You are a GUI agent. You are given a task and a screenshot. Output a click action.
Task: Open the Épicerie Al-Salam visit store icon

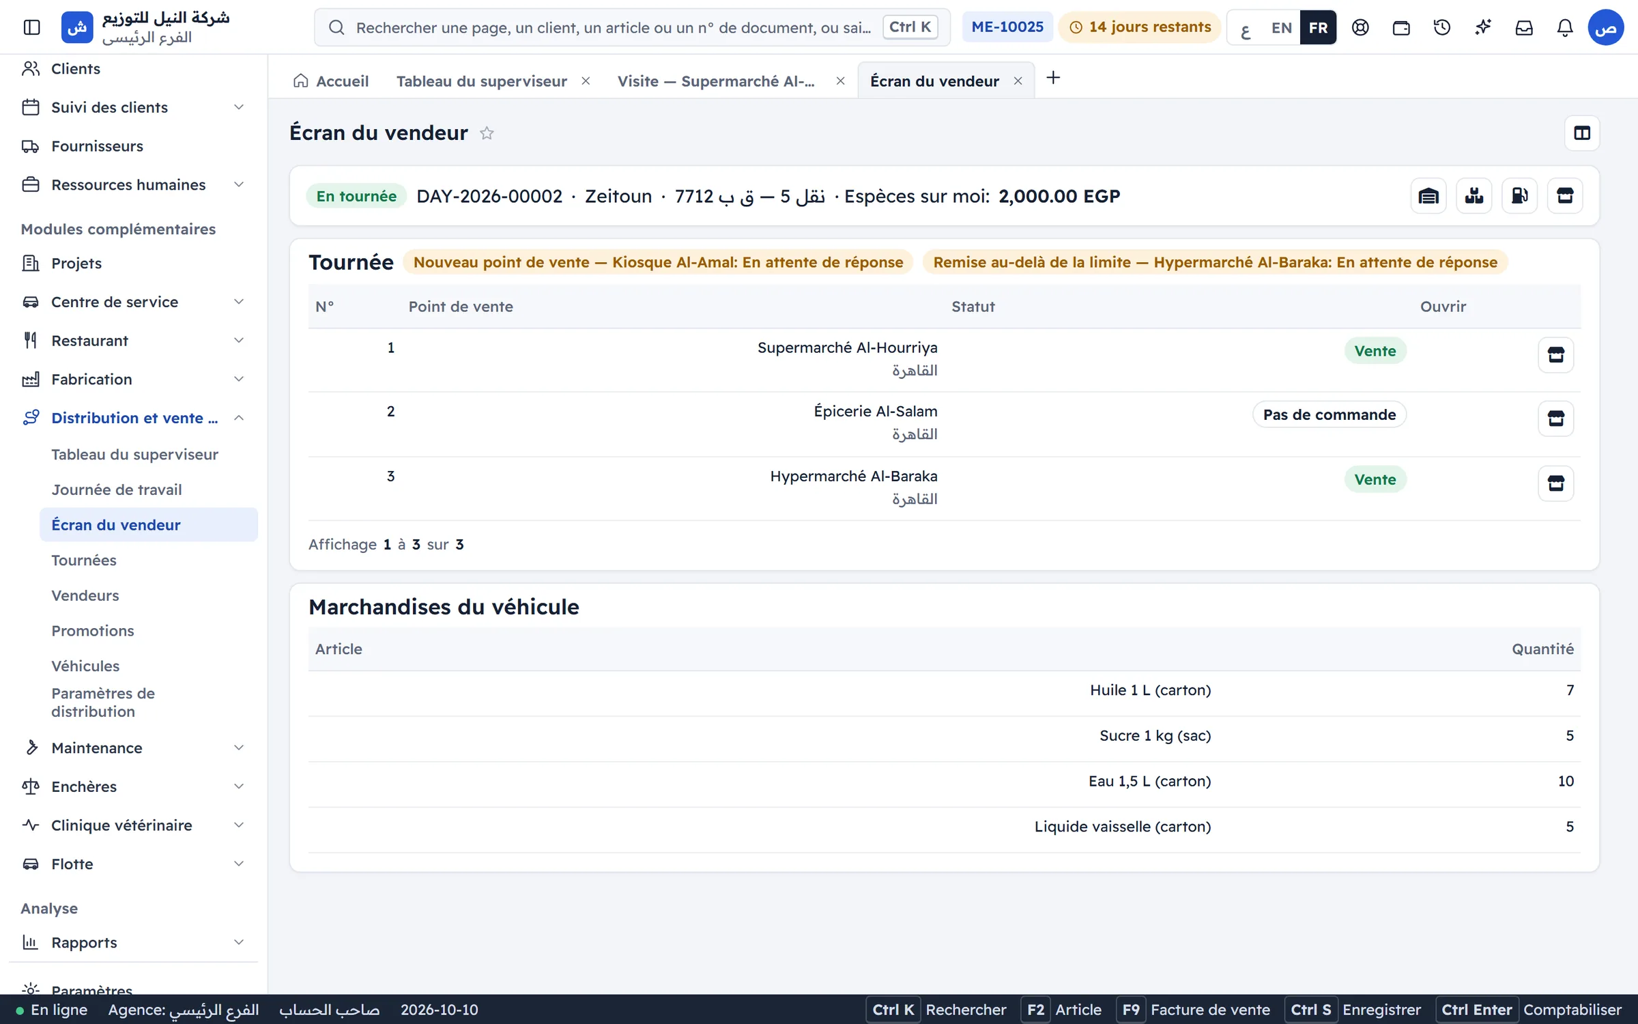pyautogui.click(x=1556, y=418)
